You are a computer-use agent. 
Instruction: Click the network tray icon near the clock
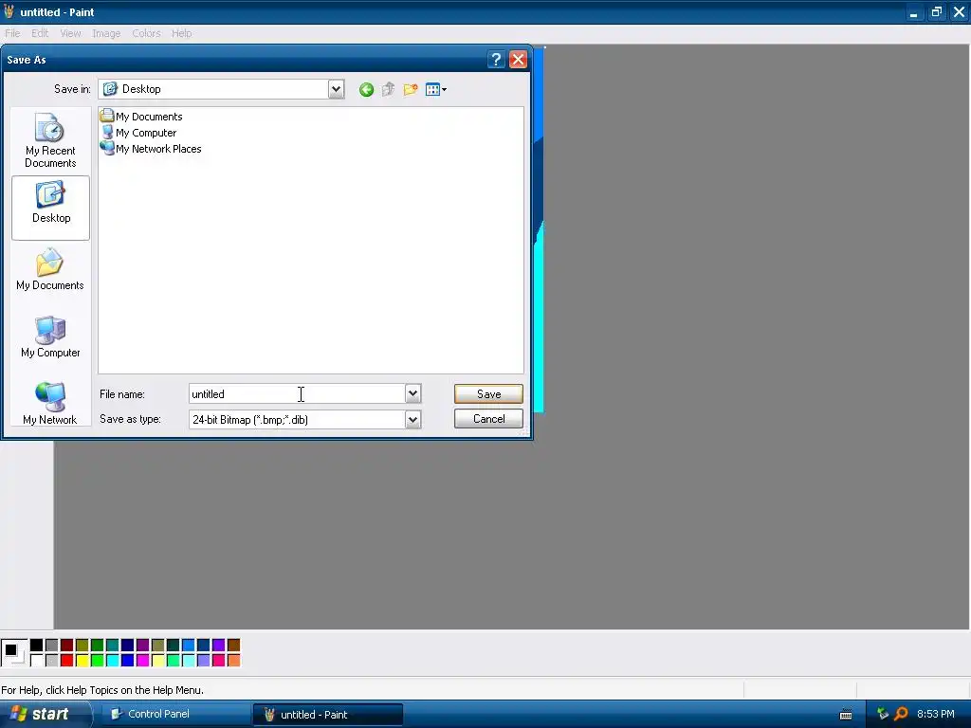[x=883, y=714]
